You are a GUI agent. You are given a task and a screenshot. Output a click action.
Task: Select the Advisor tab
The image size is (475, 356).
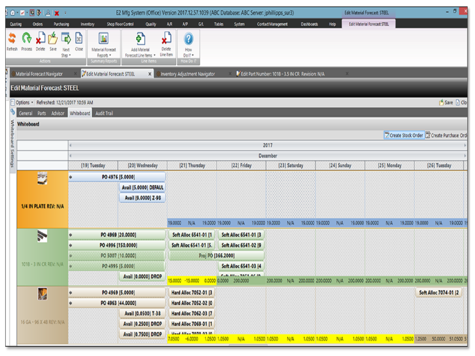pyautogui.click(x=58, y=113)
